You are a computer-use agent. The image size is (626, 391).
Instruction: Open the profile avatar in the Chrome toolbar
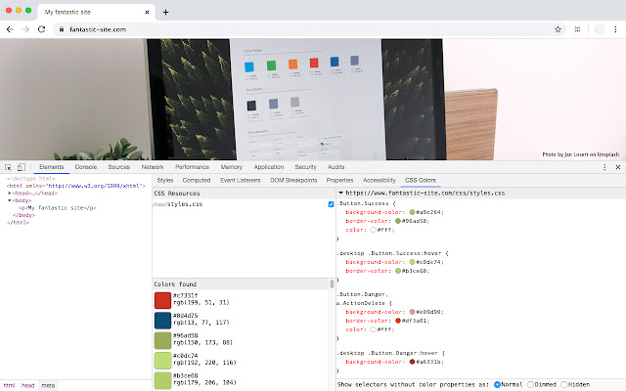[600, 29]
